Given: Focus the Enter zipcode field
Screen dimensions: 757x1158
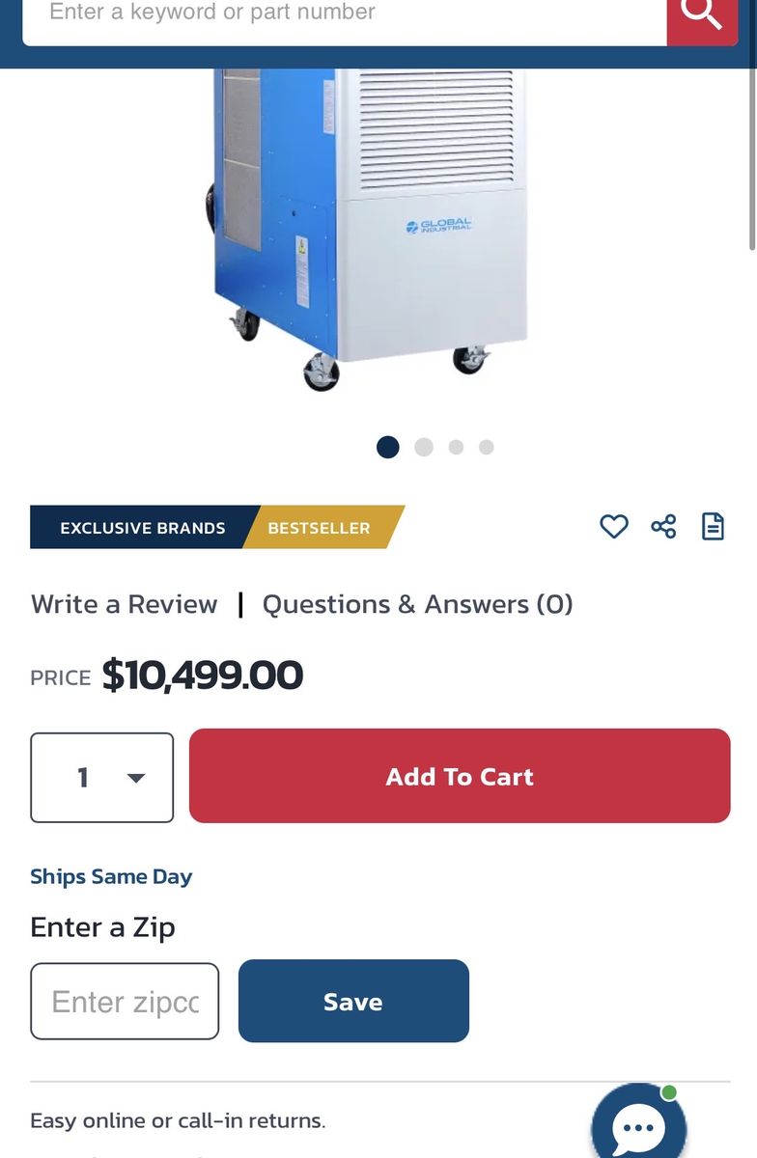Looking at the screenshot, I should 125,1002.
